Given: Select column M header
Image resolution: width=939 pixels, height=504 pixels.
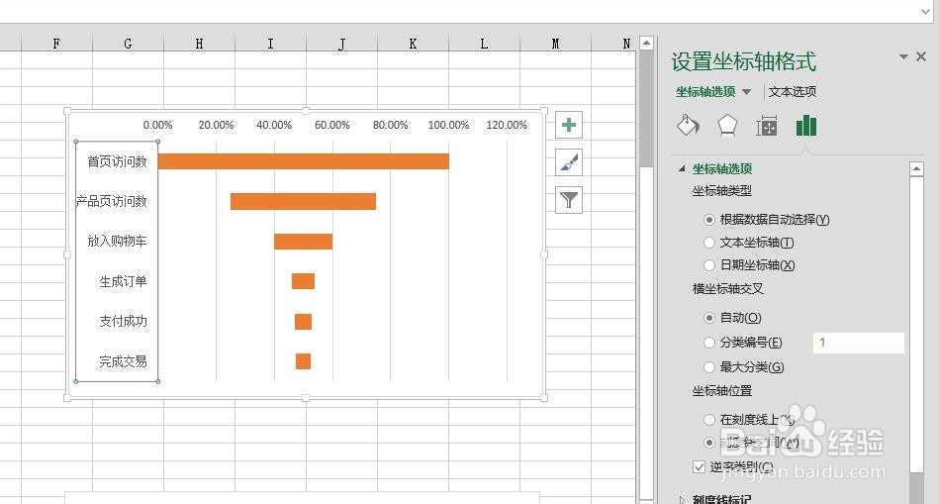Looking at the screenshot, I should click(x=556, y=44).
